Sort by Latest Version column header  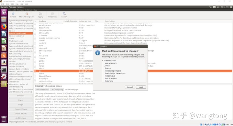[85, 21]
